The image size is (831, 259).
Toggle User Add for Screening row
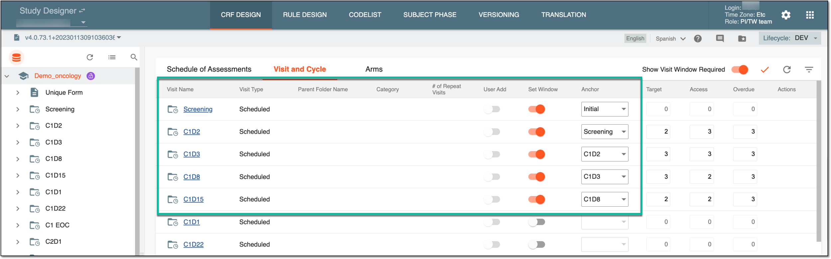[492, 109]
